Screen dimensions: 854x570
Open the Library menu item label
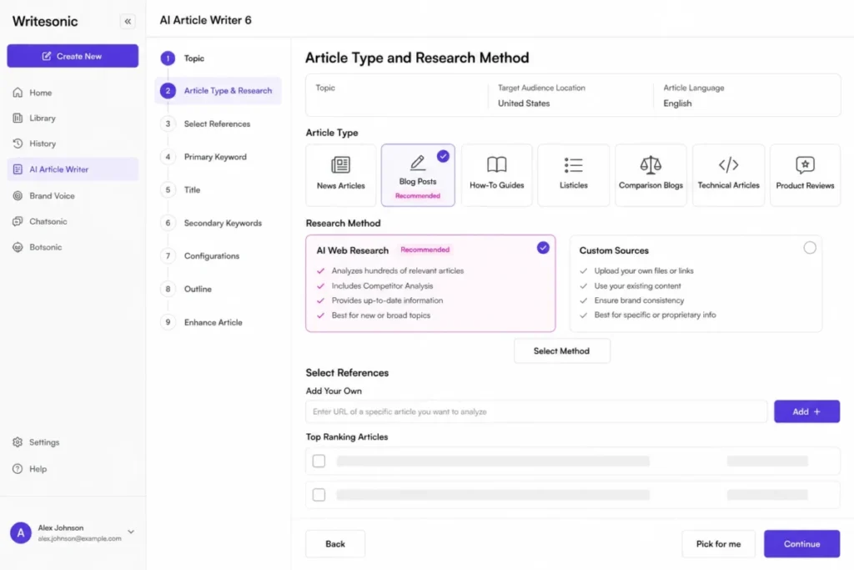point(43,118)
